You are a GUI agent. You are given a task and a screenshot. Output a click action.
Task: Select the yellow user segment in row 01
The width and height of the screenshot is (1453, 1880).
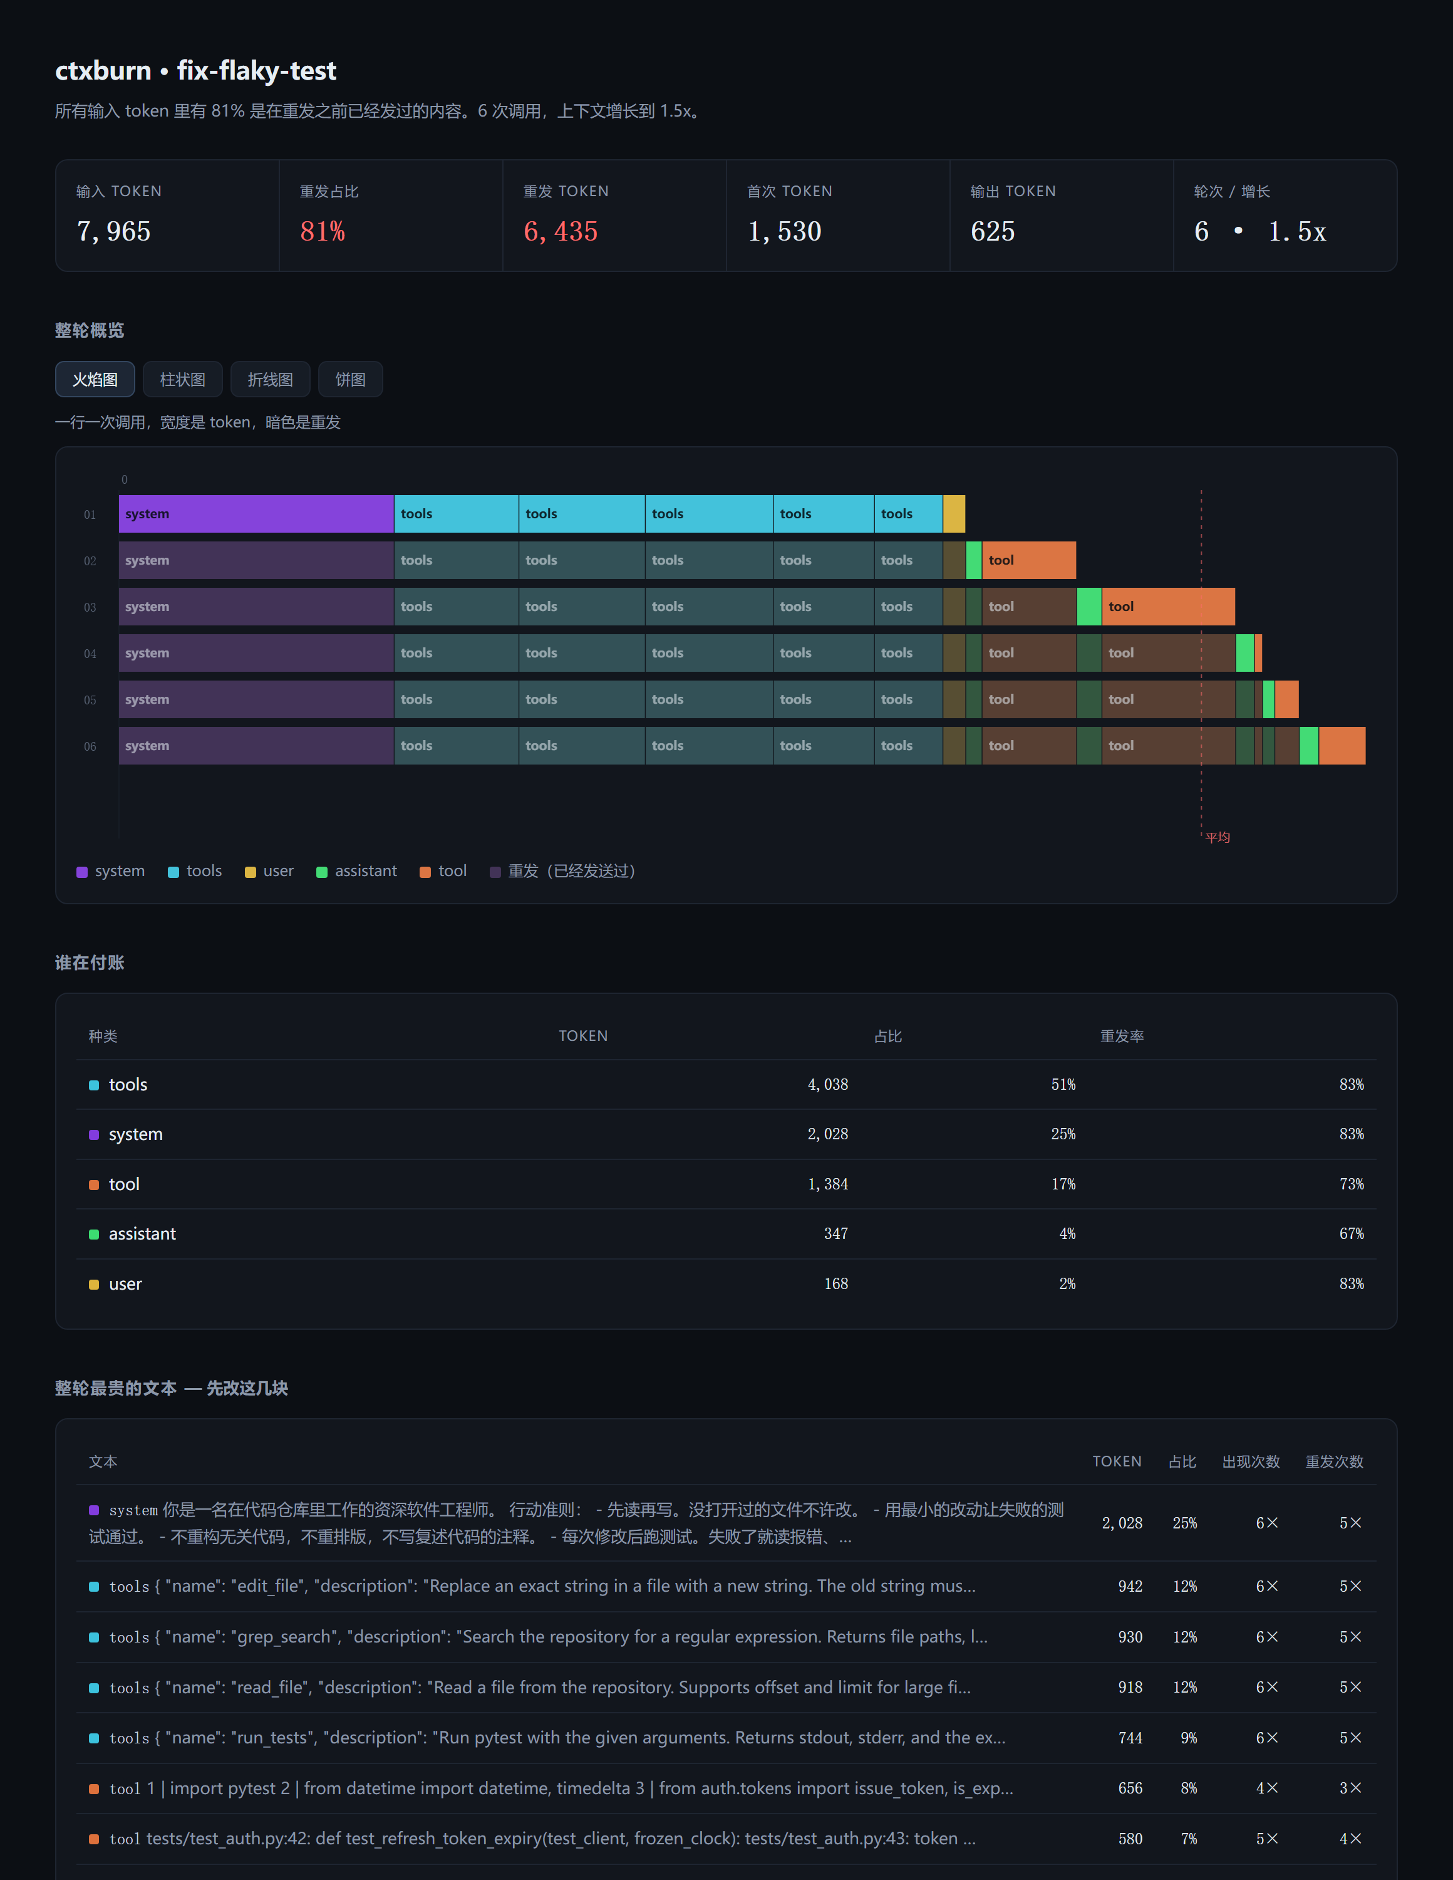954,514
